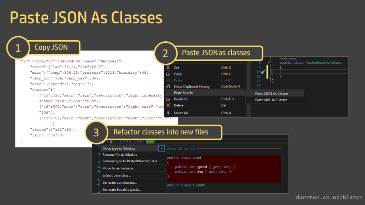This screenshot has height=205, width=365.
Task: Click the Select All cursor icon
Action: click(x=168, y=113)
